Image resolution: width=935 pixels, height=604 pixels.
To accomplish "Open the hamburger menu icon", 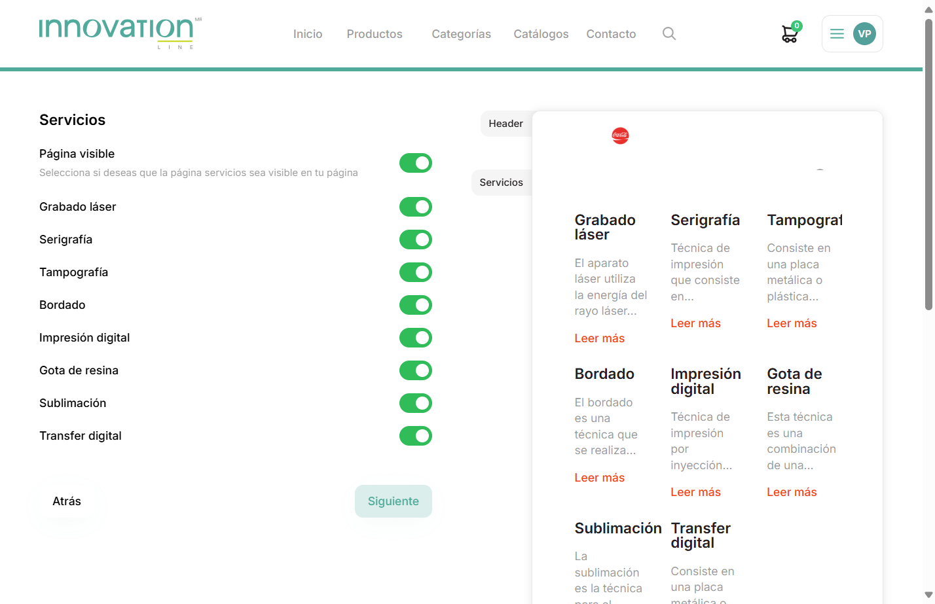I will pyautogui.click(x=837, y=33).
